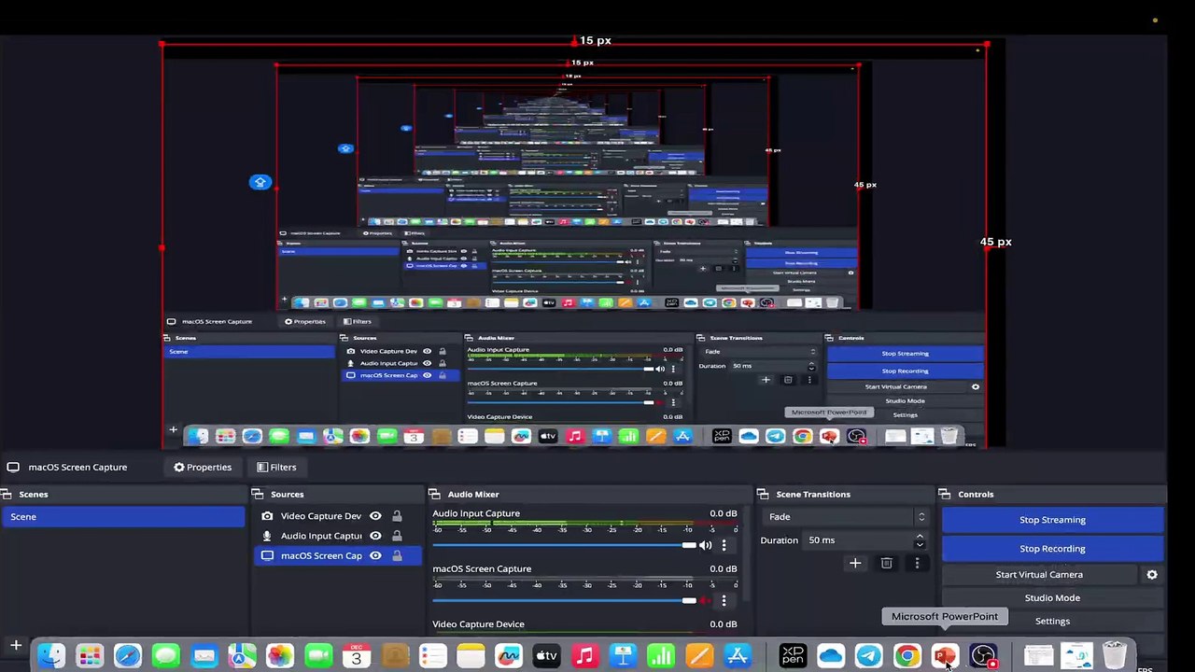This screenshot has width=1195, height=672.
Task: Open the Messages app in the Dock
Action: 166,656
